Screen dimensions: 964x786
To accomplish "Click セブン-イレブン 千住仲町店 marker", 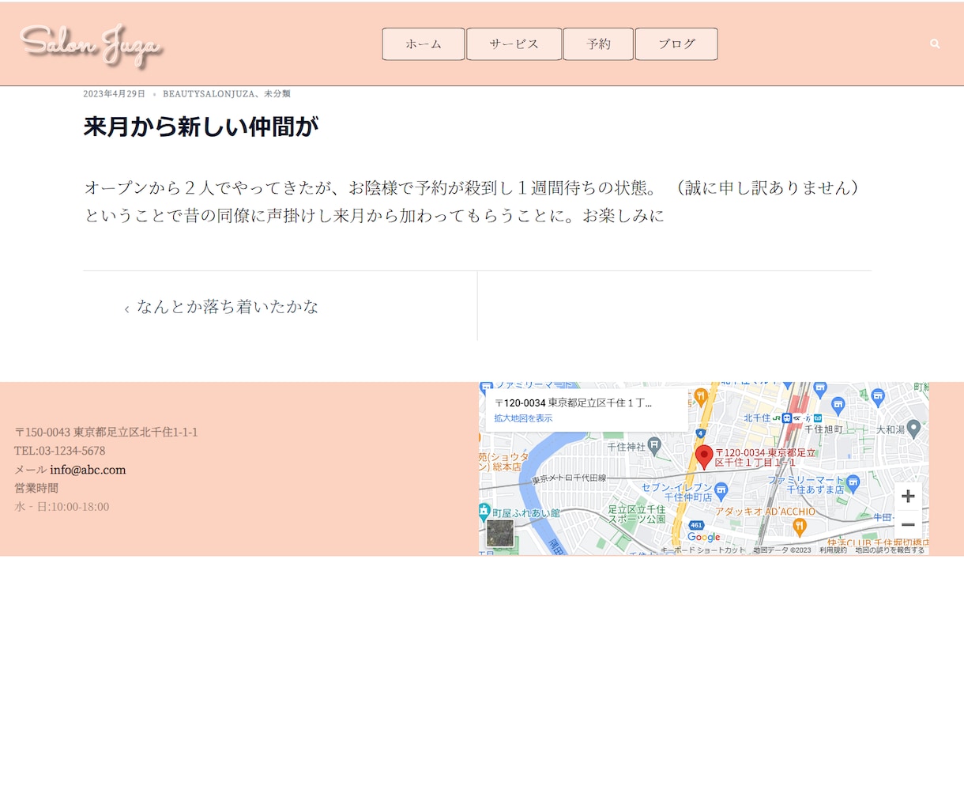I will [x=721, y=493].
